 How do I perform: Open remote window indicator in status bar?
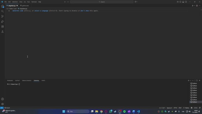2,108
